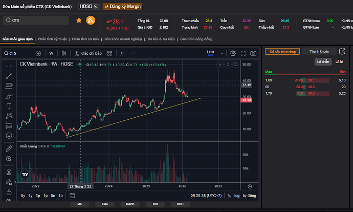Open the chart settings gear icon
The width and height of the screenshot is (353, 212).
(233, 53)
